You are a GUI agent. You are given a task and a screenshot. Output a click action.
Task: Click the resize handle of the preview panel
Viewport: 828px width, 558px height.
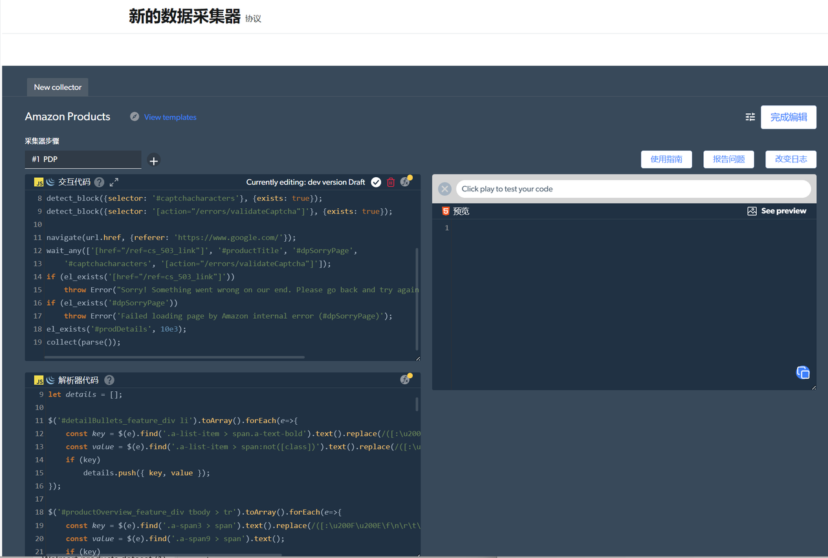pos(813,387)
